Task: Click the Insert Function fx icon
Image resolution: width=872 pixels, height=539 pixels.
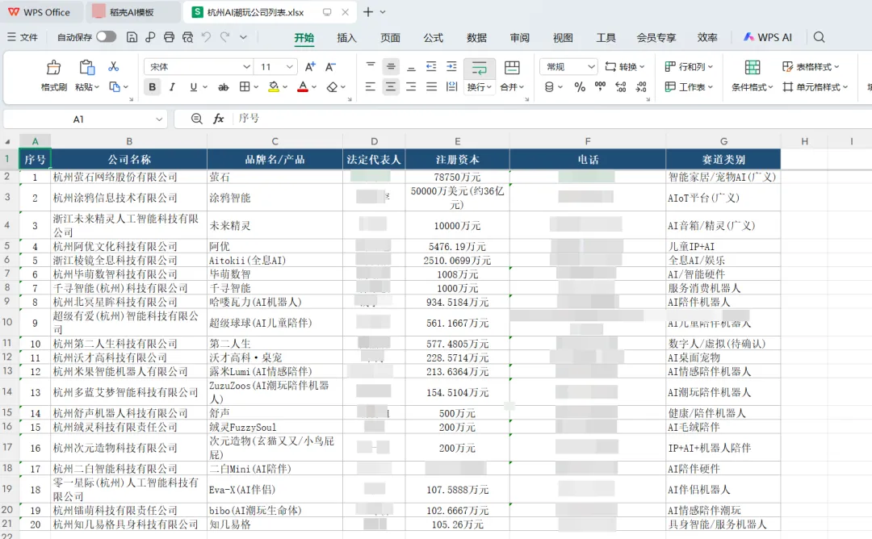Action: [x=219, y=119]
